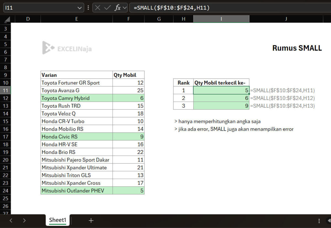Click the note about SMALL menampilkan error
331x228 pixels.
(234, 129)
